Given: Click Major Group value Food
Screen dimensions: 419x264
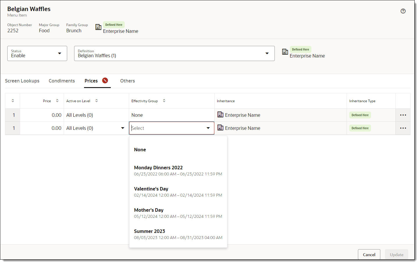Looking at the screenshot, I should point(44,30).
